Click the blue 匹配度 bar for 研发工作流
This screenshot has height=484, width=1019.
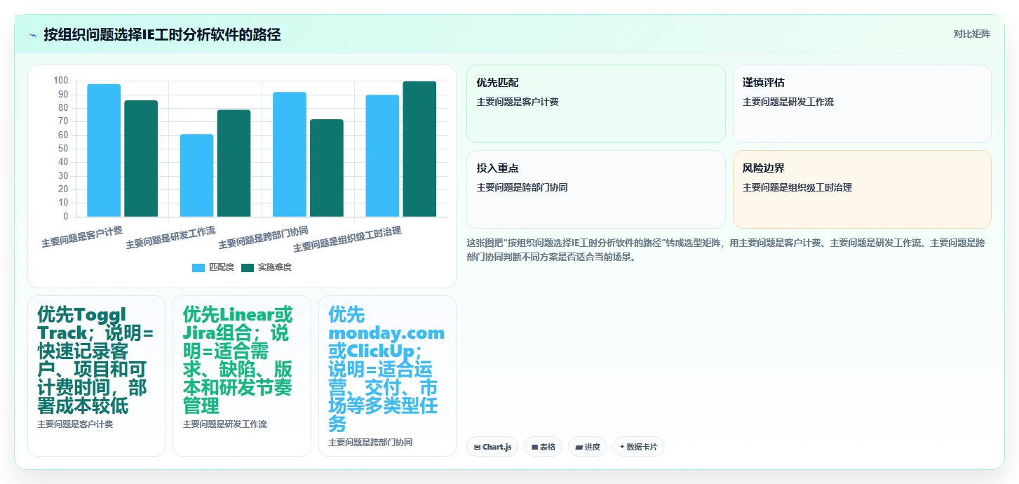point(196,175)
